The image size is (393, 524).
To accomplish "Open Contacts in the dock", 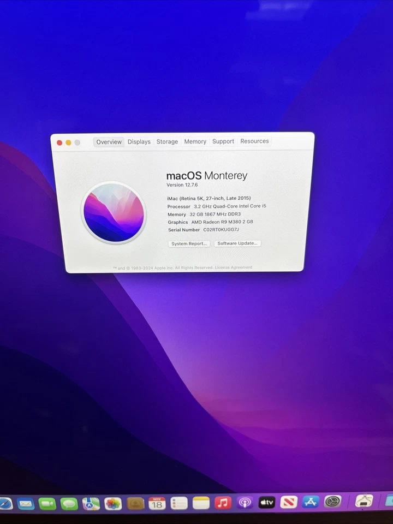I will coord(135,503).
